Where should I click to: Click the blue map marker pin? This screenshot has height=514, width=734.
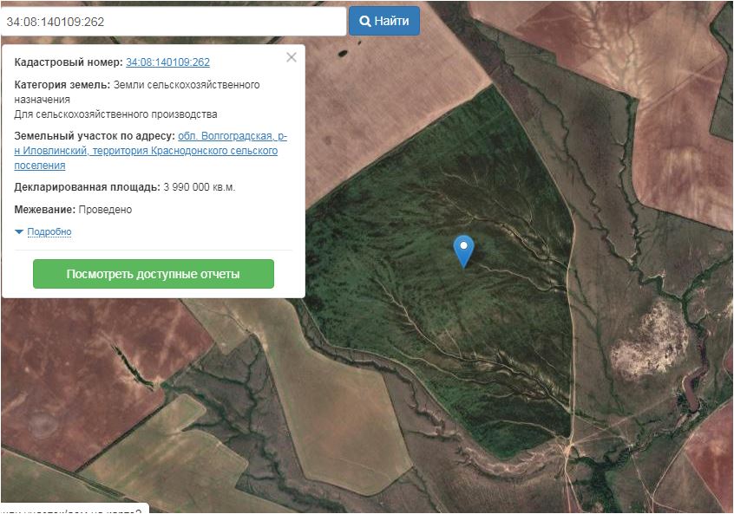tap(464, 249)
